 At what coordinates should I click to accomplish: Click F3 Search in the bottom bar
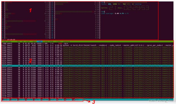tap(21, 99)
